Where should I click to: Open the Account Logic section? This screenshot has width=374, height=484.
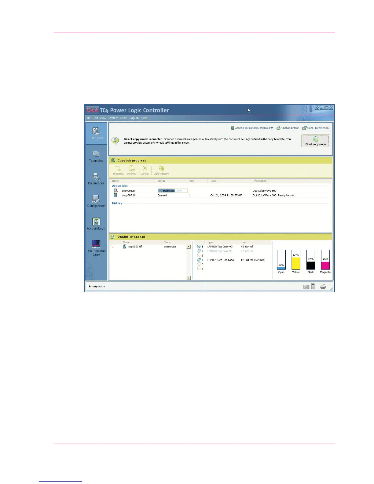point(96,224)
